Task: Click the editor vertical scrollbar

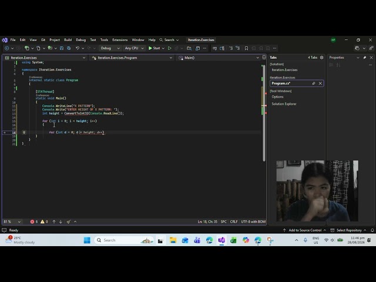Action: pos(264,113)
